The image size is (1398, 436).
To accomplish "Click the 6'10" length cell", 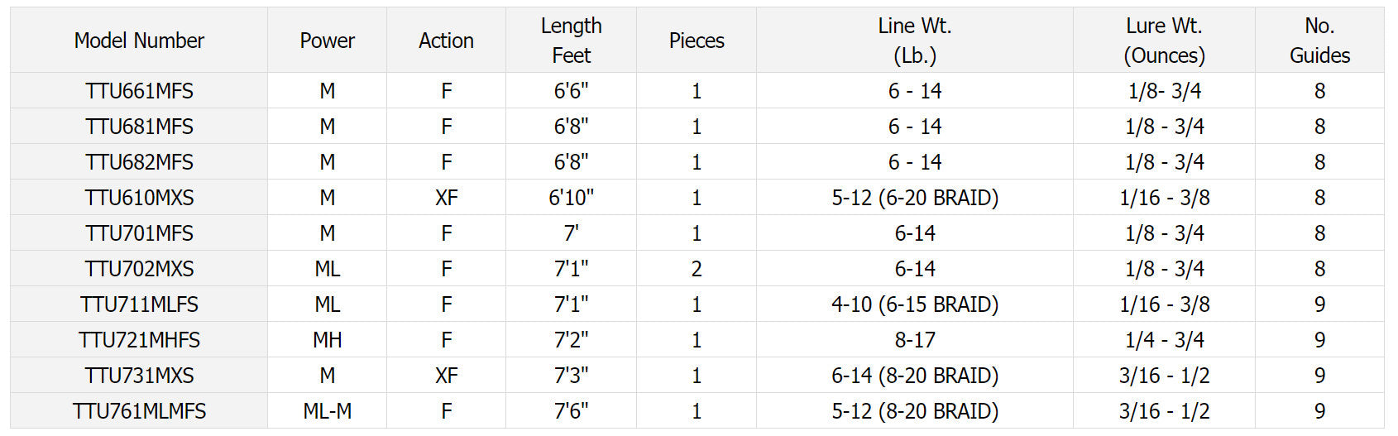I will click(x=571, y=198).
